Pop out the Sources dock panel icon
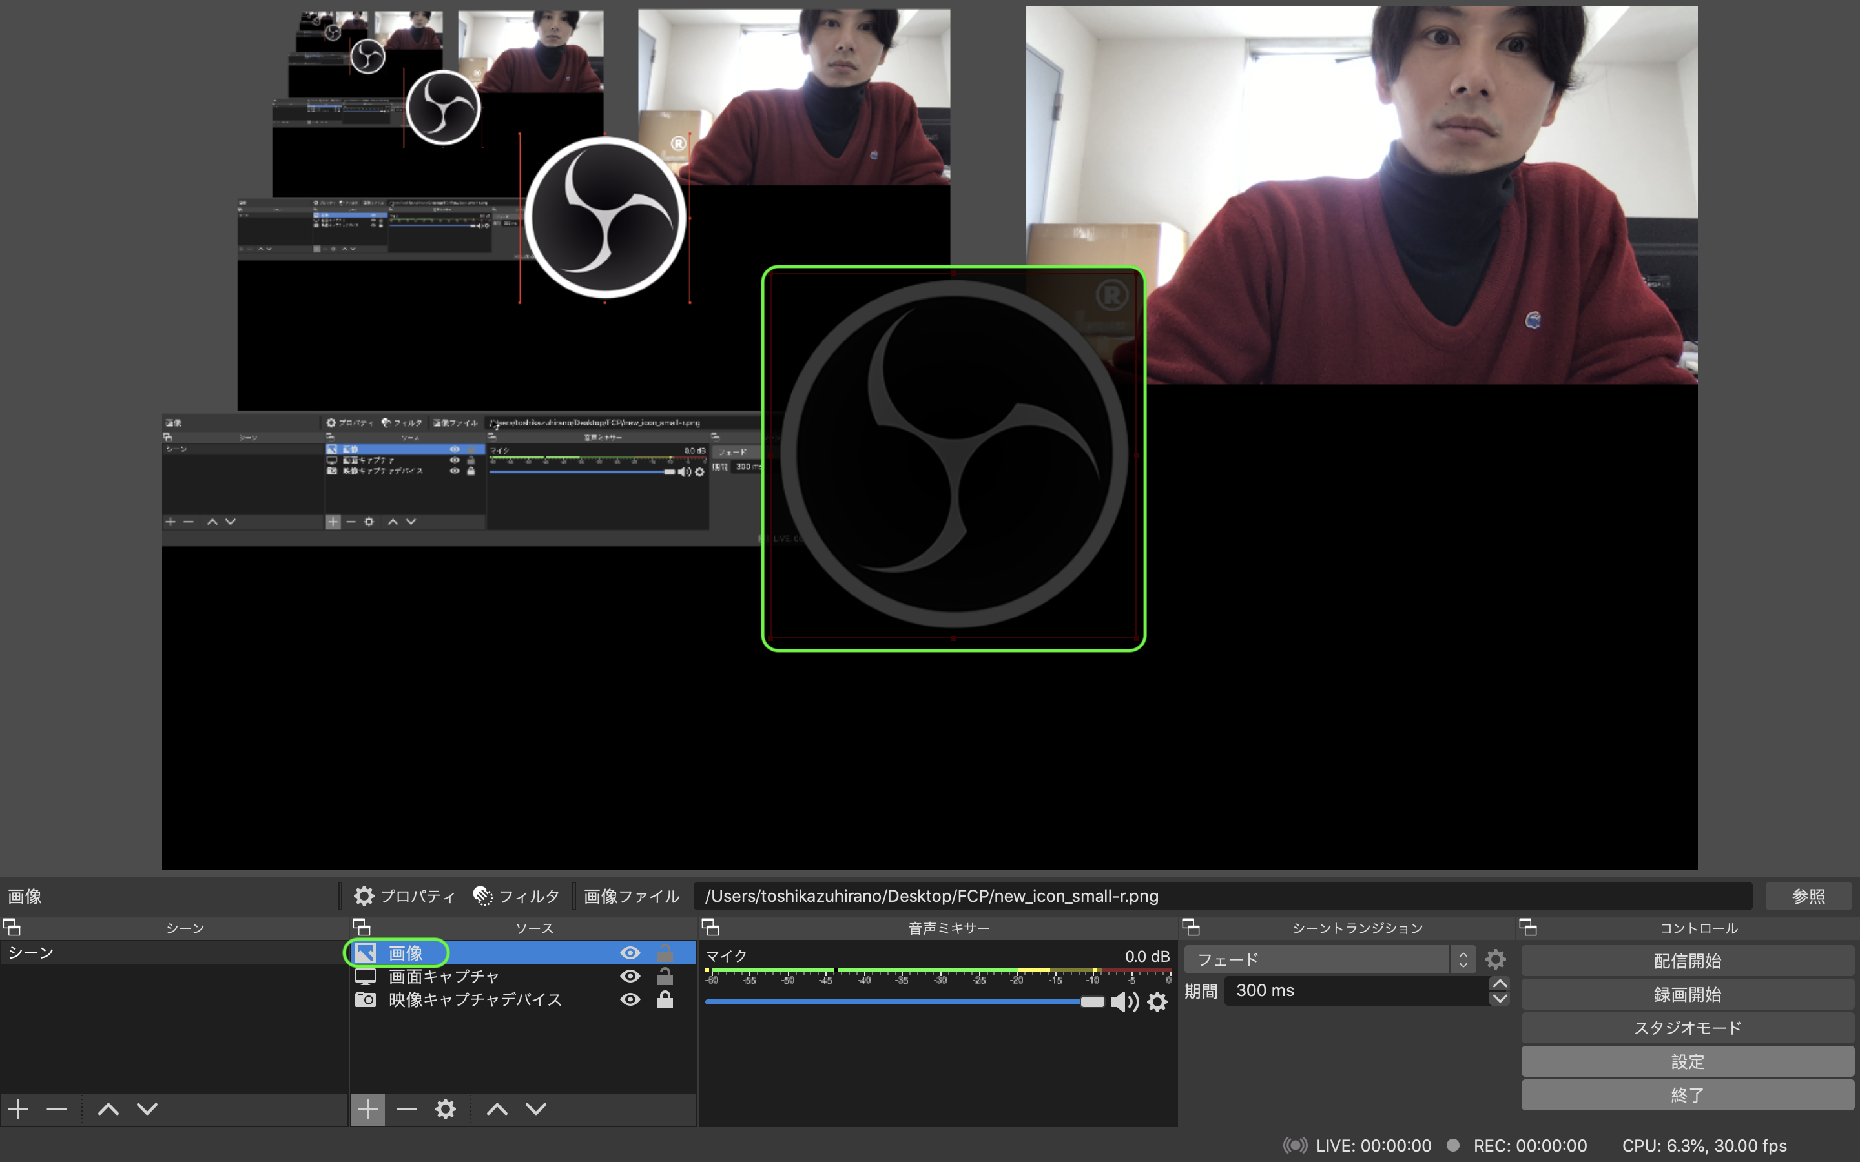1860x1162 pixels. (362, 927)
